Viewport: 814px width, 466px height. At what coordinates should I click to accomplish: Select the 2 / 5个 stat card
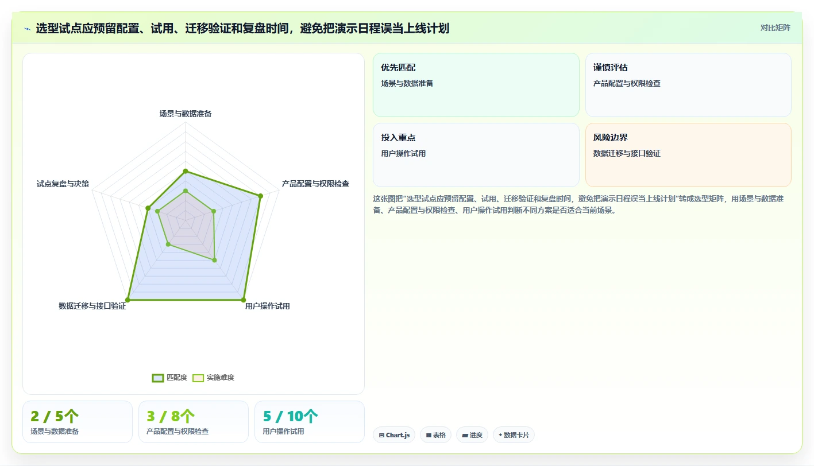pos(78,422)
